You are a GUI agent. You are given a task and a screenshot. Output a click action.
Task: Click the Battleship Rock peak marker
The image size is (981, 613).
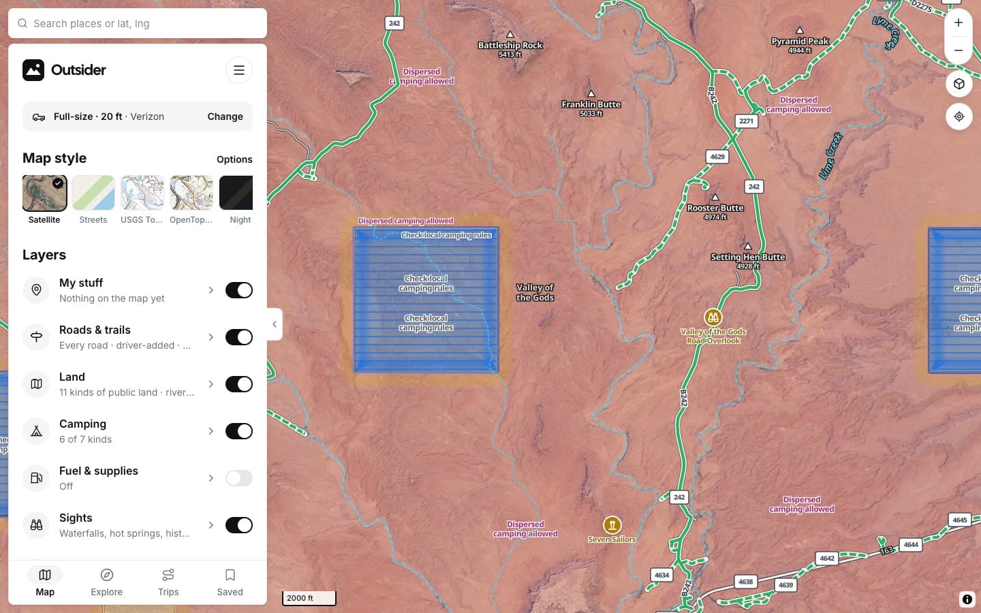tap(510, 35)
